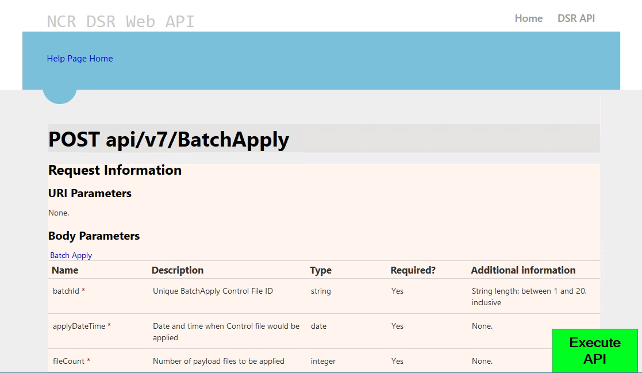Click the Yes cell in batchId row
The width and height of the screenshot is (642, 373).
click(x=397, y=291)
